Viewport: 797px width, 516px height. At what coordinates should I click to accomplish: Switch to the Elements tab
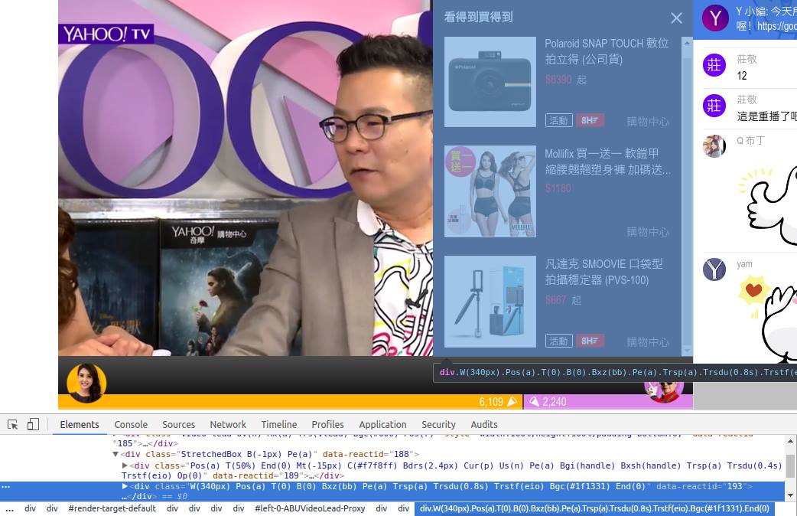(80, 424)
